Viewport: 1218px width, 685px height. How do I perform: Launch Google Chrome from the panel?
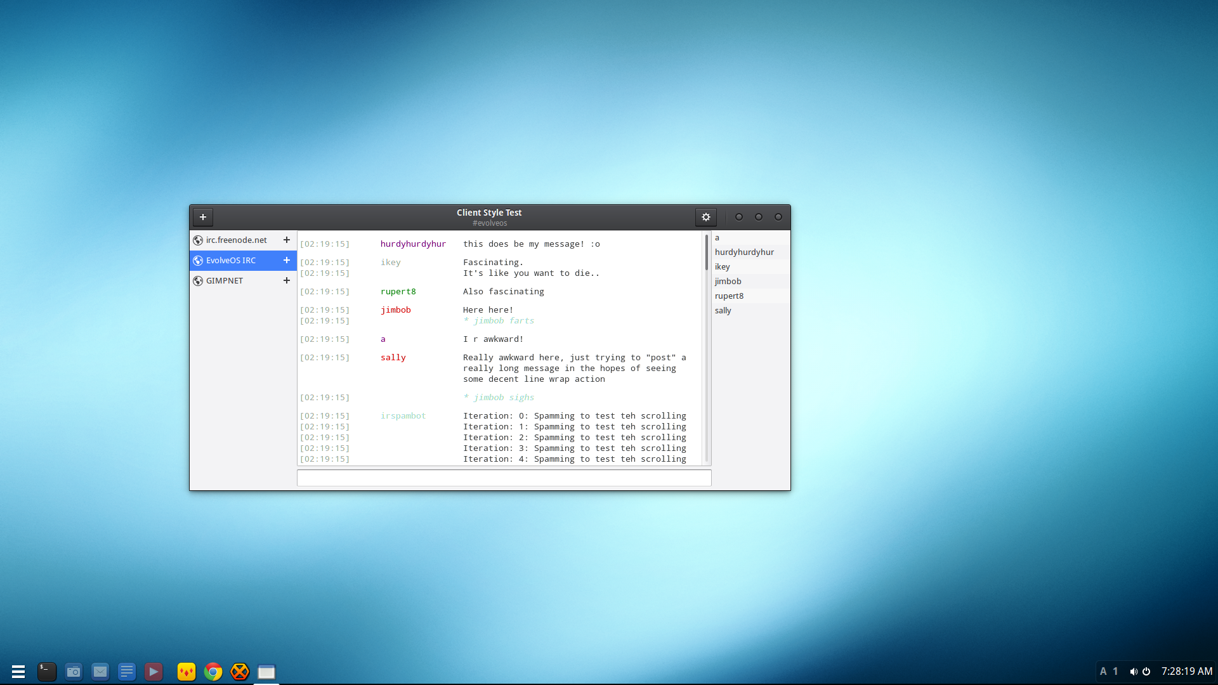tap(213, 672)
